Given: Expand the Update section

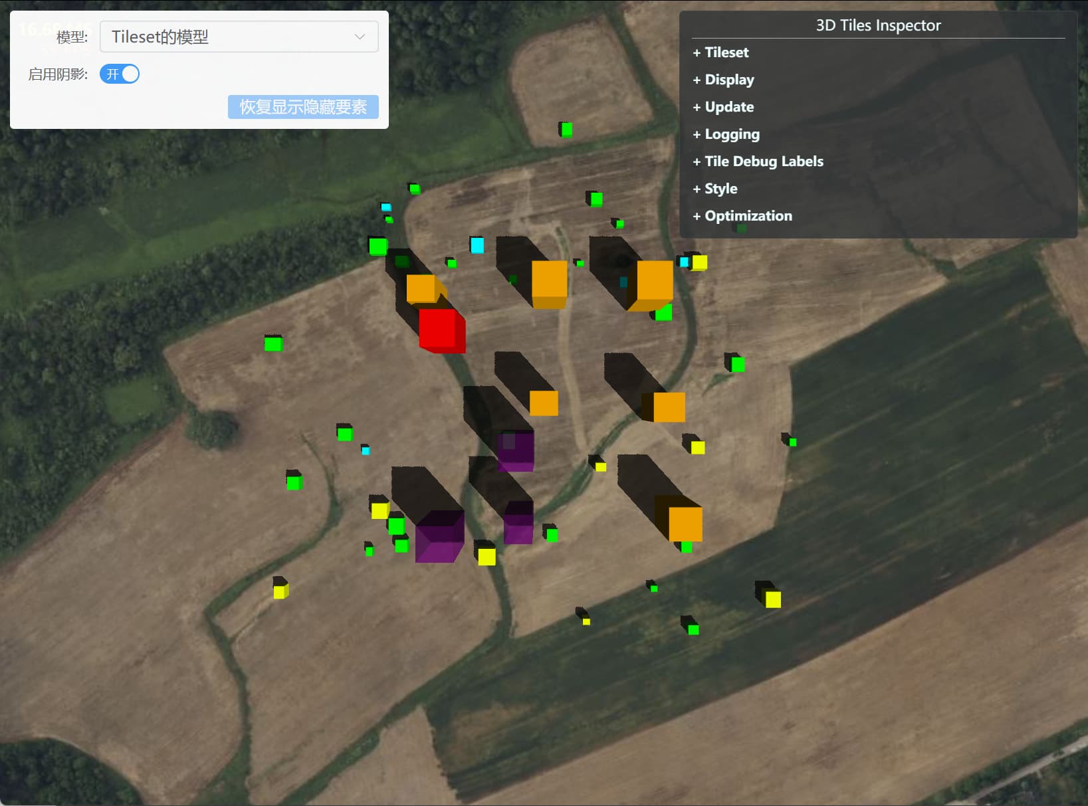Looking at the screenshot, I should click(723, 107).
